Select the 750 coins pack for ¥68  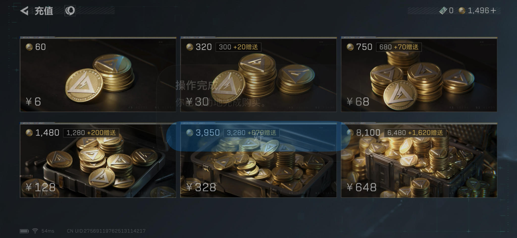click(x=419, y=74)
